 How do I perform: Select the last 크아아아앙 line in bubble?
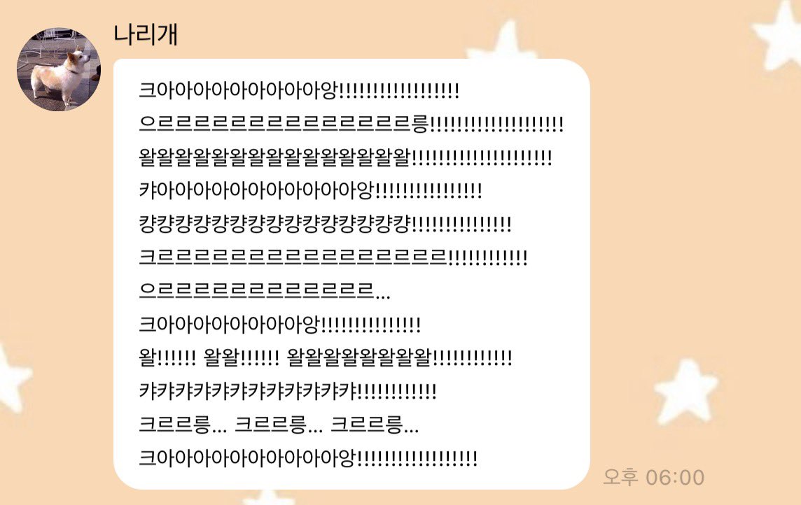coord(308,457)
